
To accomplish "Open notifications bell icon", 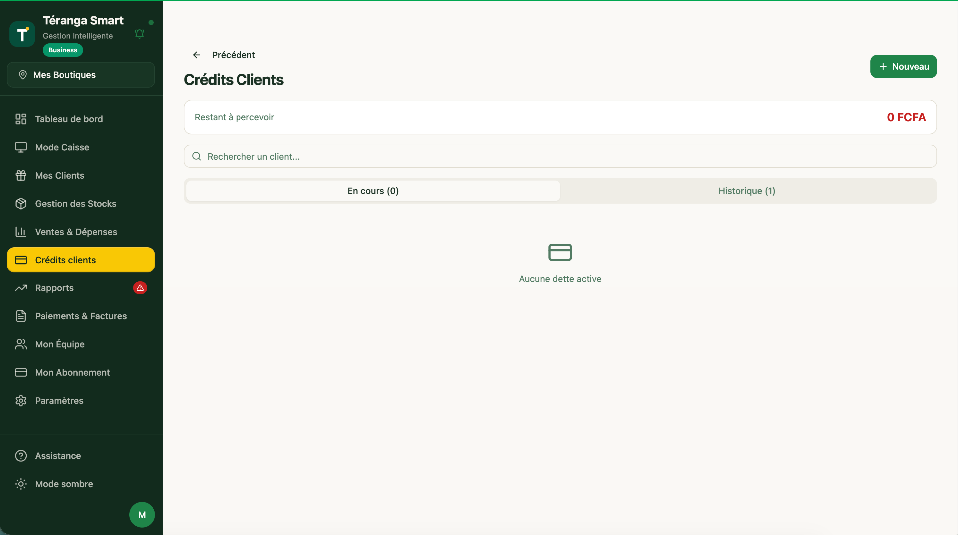I will (x=140, y=34).
